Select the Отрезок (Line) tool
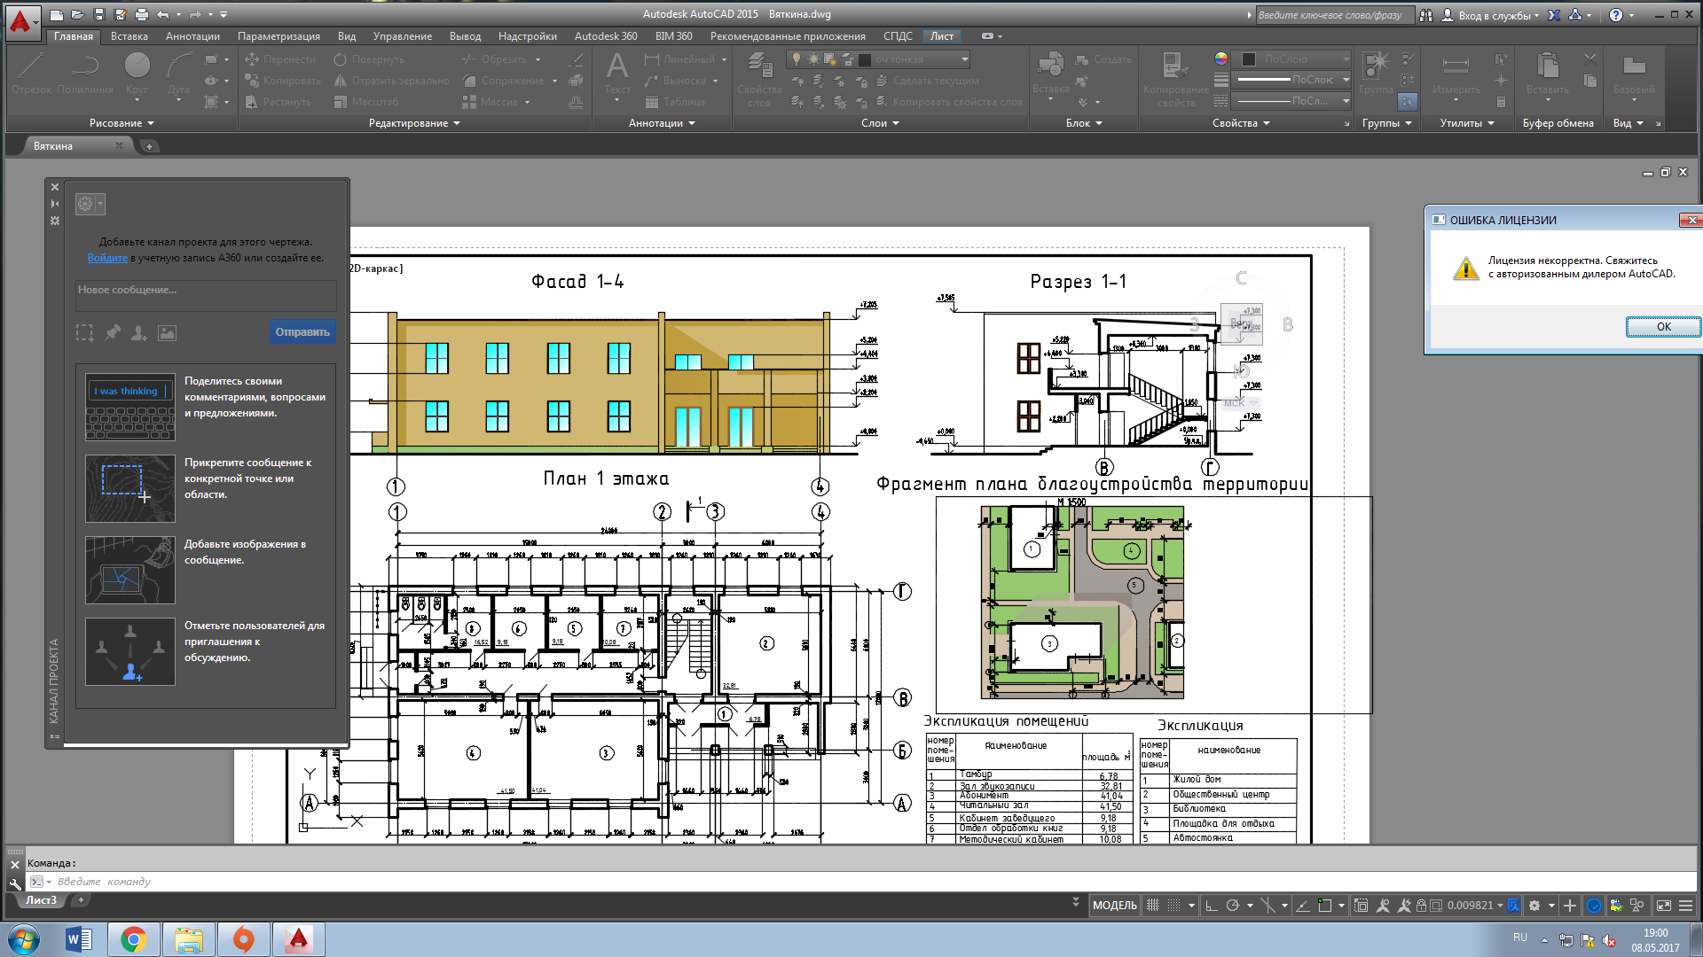The height and width of the screenshot is (957, 1703). (x=32, y=73)
